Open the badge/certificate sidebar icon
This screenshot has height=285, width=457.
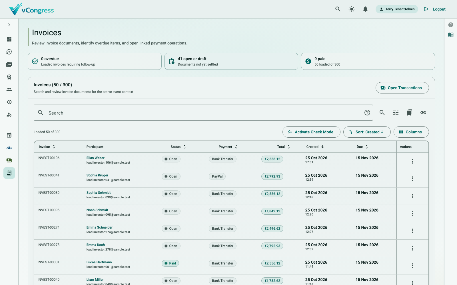pos(9,77)
